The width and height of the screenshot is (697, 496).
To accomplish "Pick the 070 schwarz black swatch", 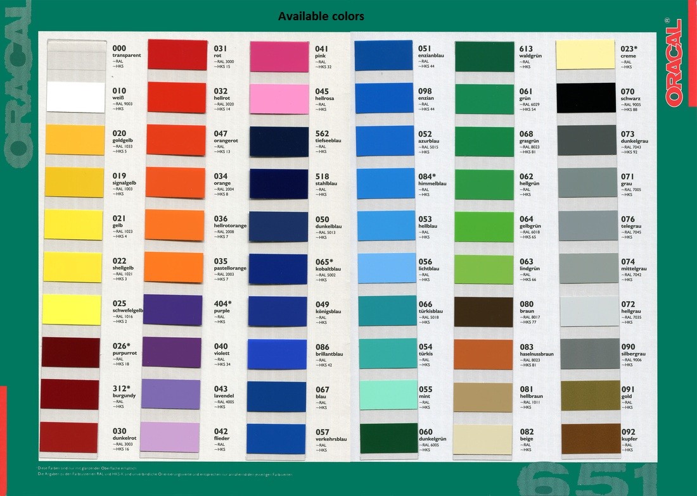I will (586, 97).
